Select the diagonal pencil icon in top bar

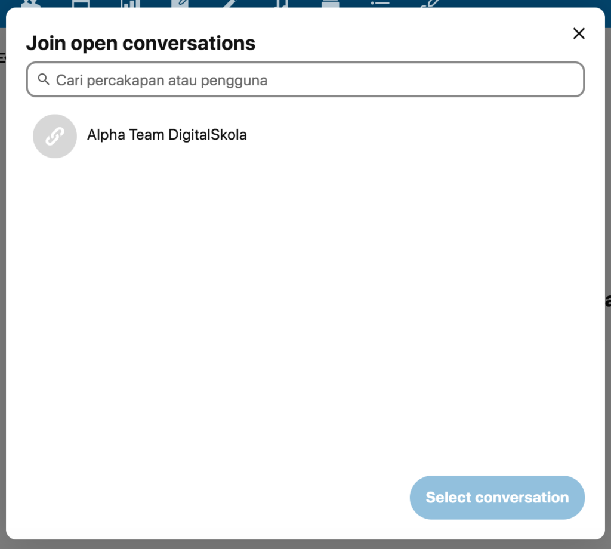tap(230, 4)
